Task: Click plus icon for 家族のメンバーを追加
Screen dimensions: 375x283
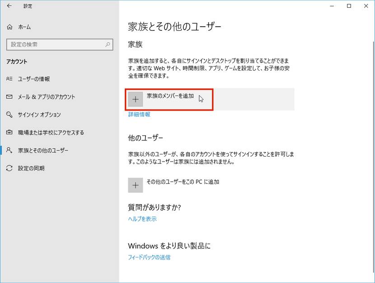Action: pyautogui.click(x=136, y=99)
